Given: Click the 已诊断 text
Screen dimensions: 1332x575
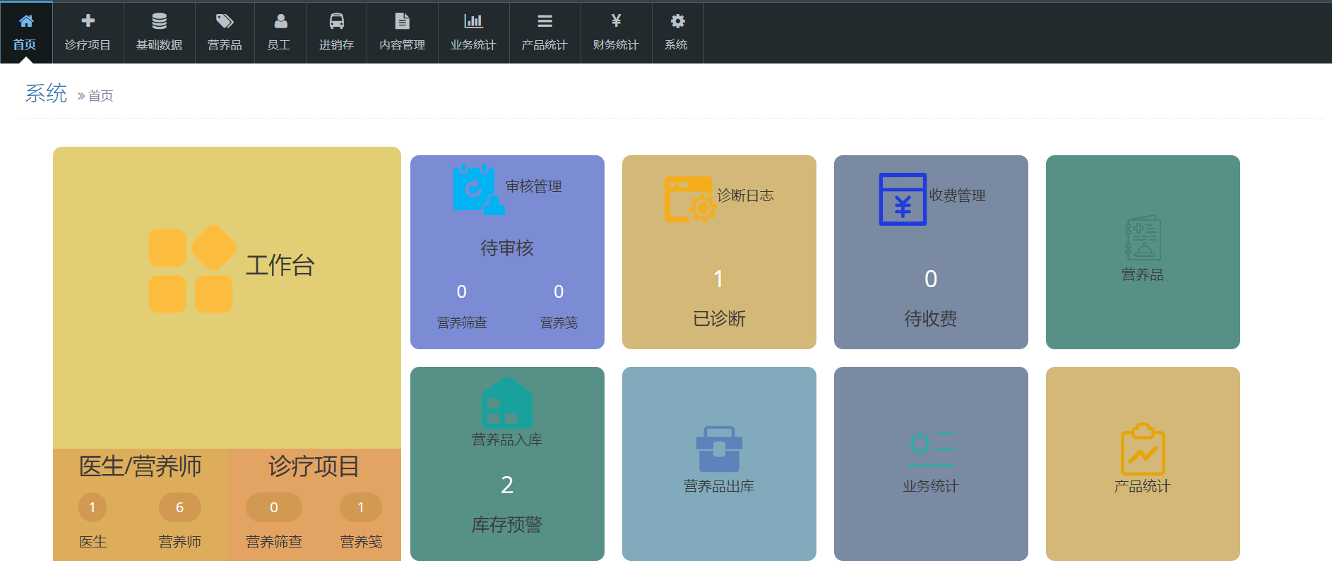Looking at the screenshot, I should [x=719, y=319].
